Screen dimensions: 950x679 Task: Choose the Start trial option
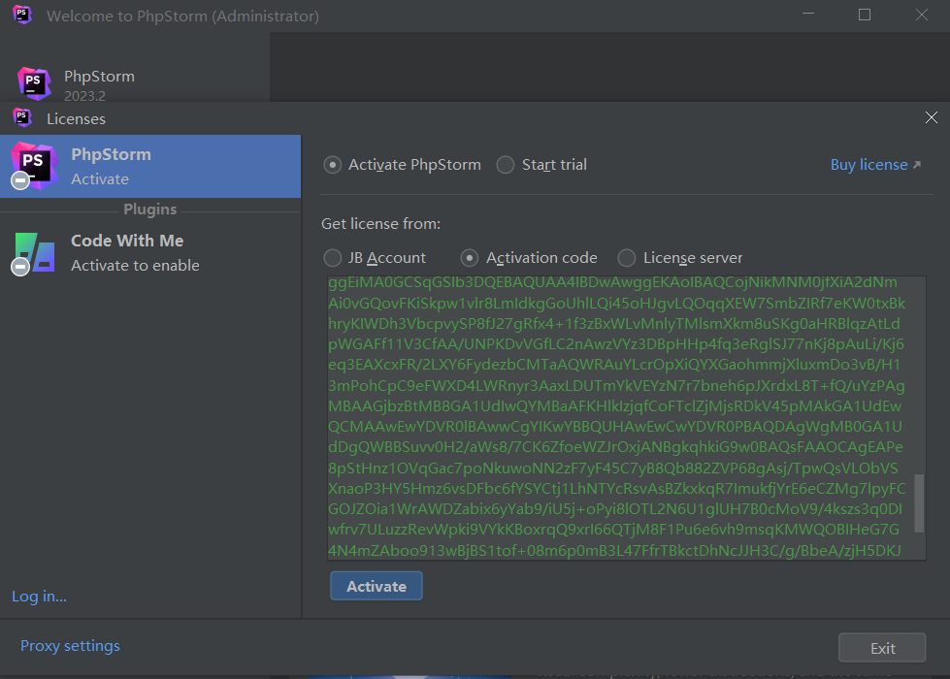pos(506,165)
